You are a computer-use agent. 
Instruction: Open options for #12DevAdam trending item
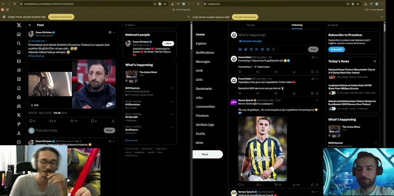coord(173,102)
